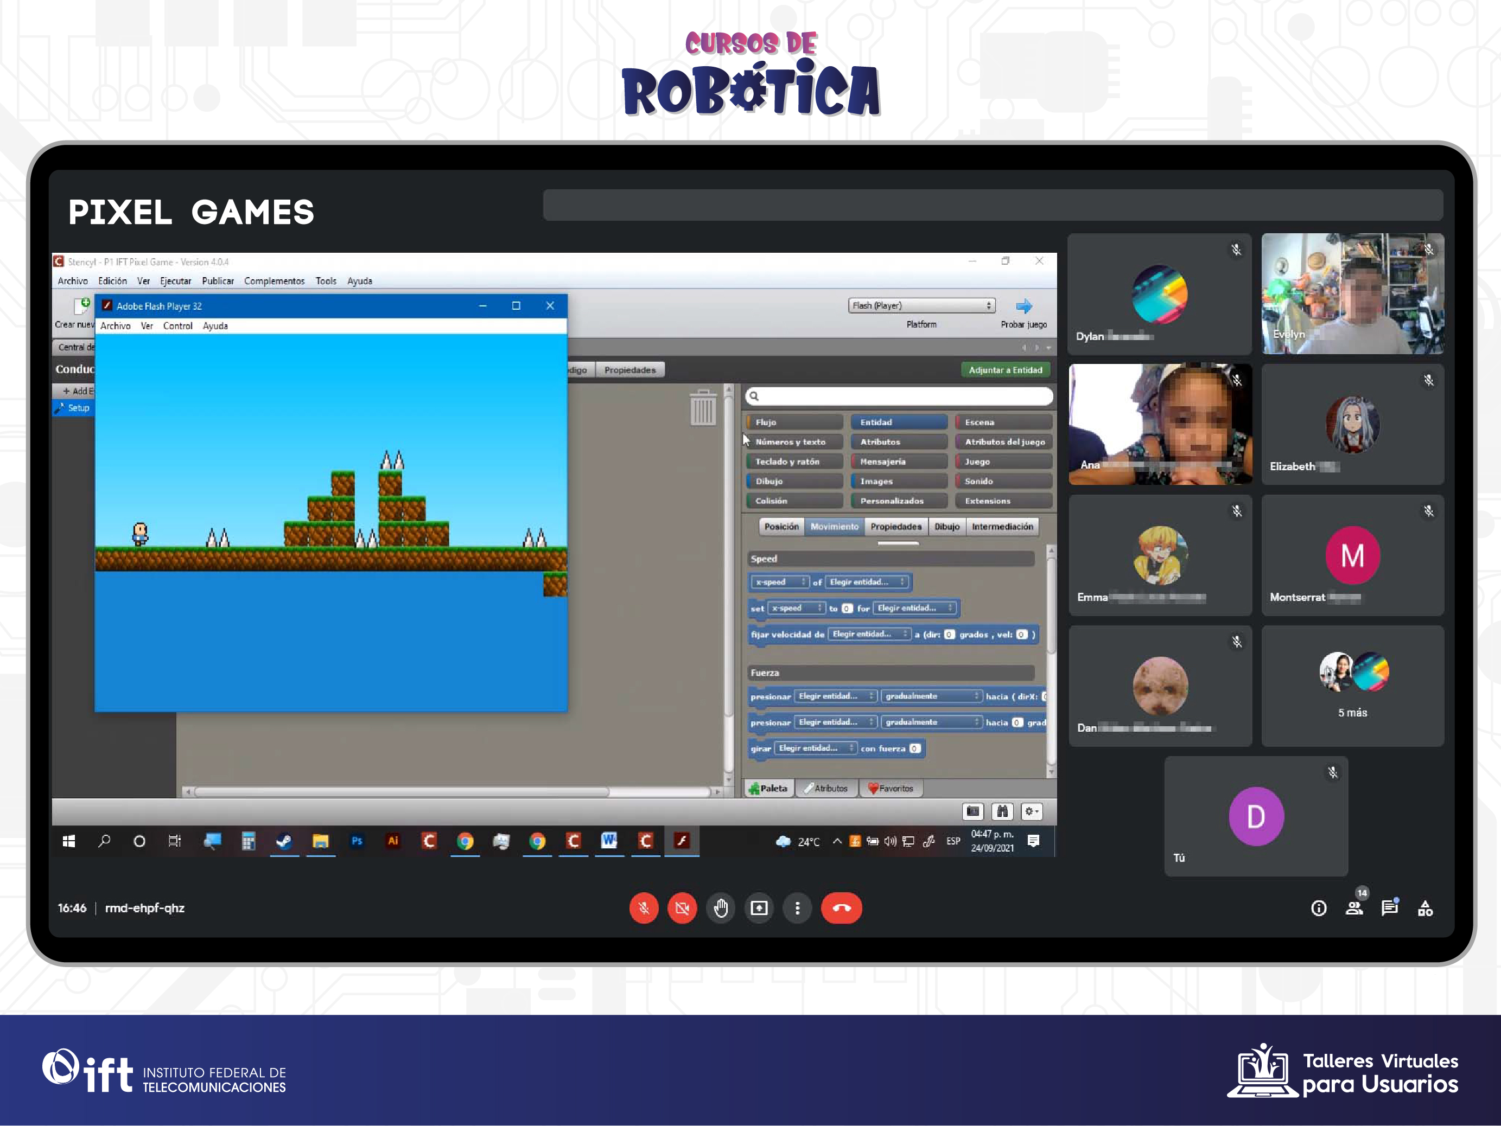The width and height of the screenshot is (1501, 1126).
Task: Toggle the microphone in the Meet bar
Action: coord(643,909)
